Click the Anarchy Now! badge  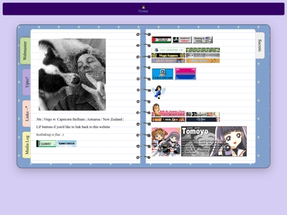pyautogui.click(x=182, y=40)
